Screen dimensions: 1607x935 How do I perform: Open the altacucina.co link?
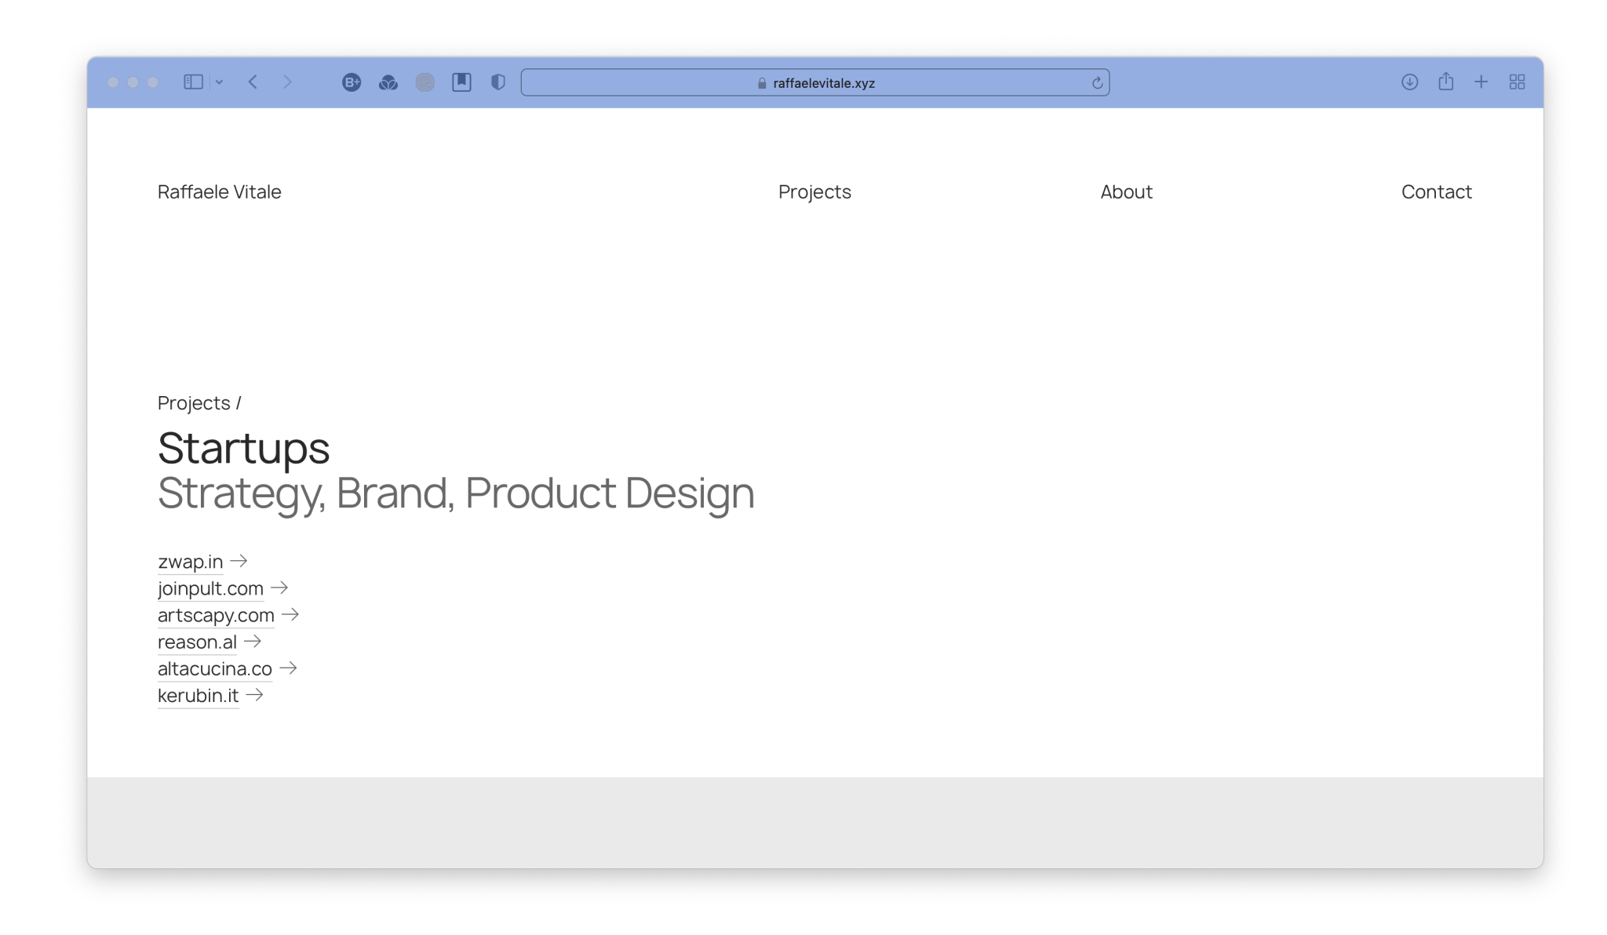[x=215, y=668]
